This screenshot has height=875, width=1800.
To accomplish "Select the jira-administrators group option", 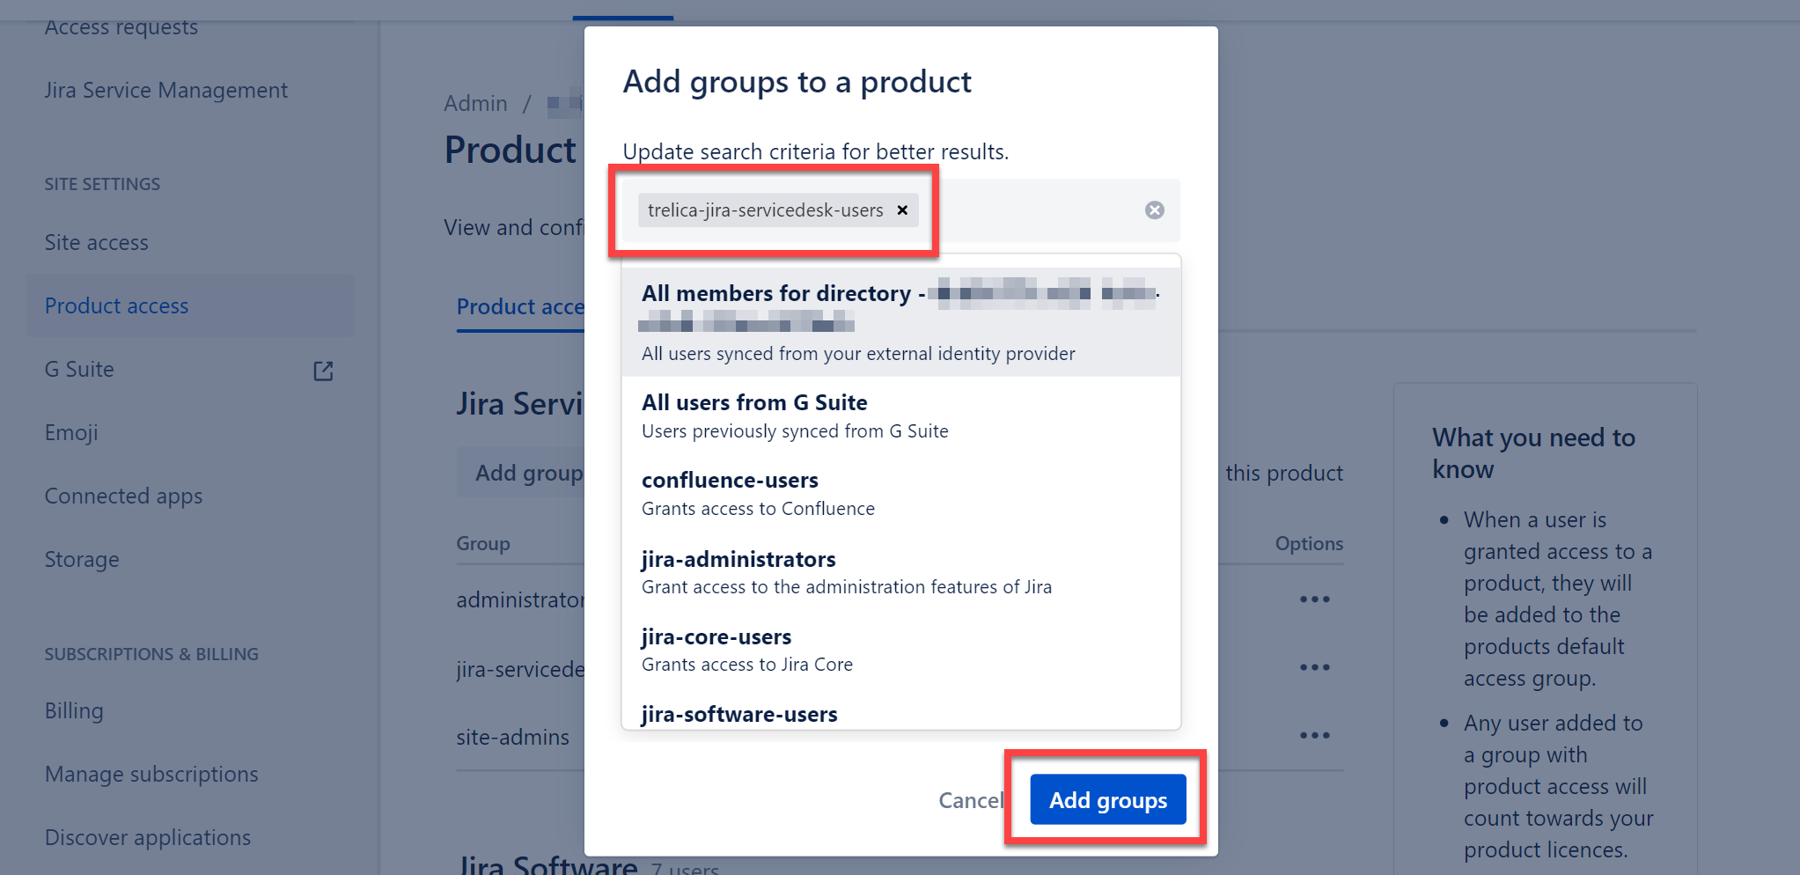I will pyautogui.click(x=901, y=571).
